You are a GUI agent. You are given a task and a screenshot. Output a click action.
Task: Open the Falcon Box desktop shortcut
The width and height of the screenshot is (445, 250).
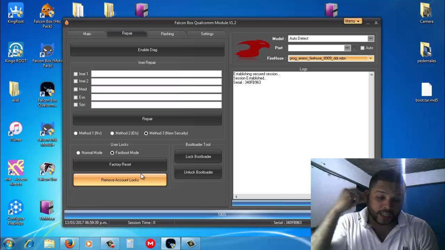pyautogui.click(x=47, y=172)
